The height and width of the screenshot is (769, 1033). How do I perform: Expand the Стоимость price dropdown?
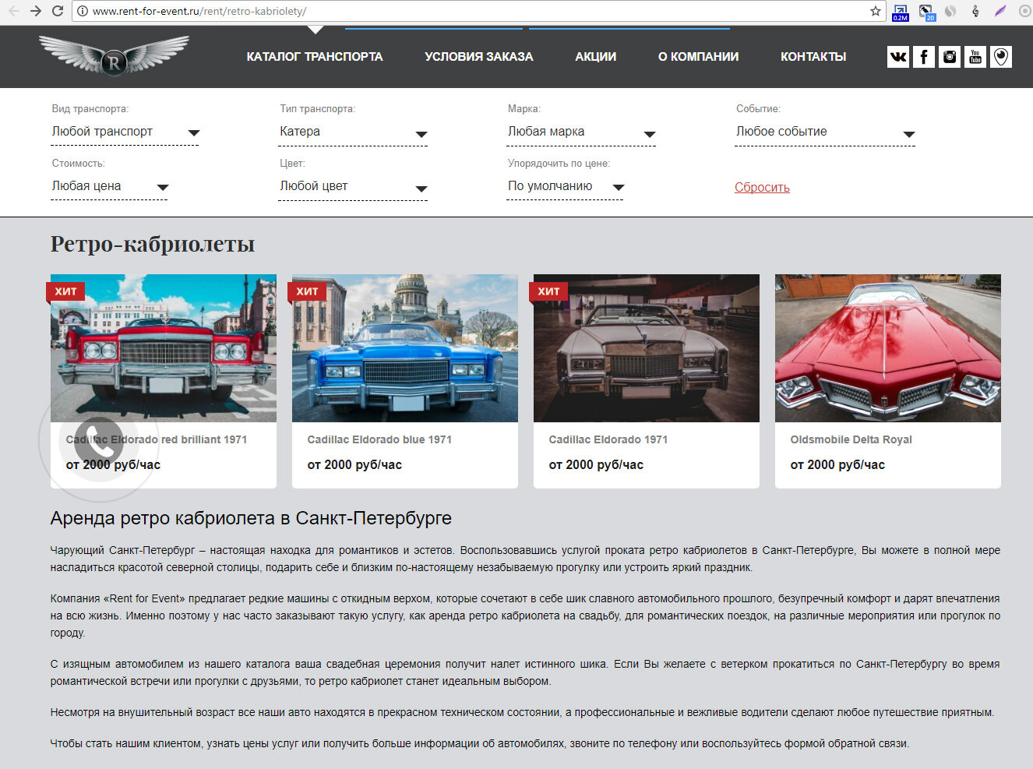[109, 186]
